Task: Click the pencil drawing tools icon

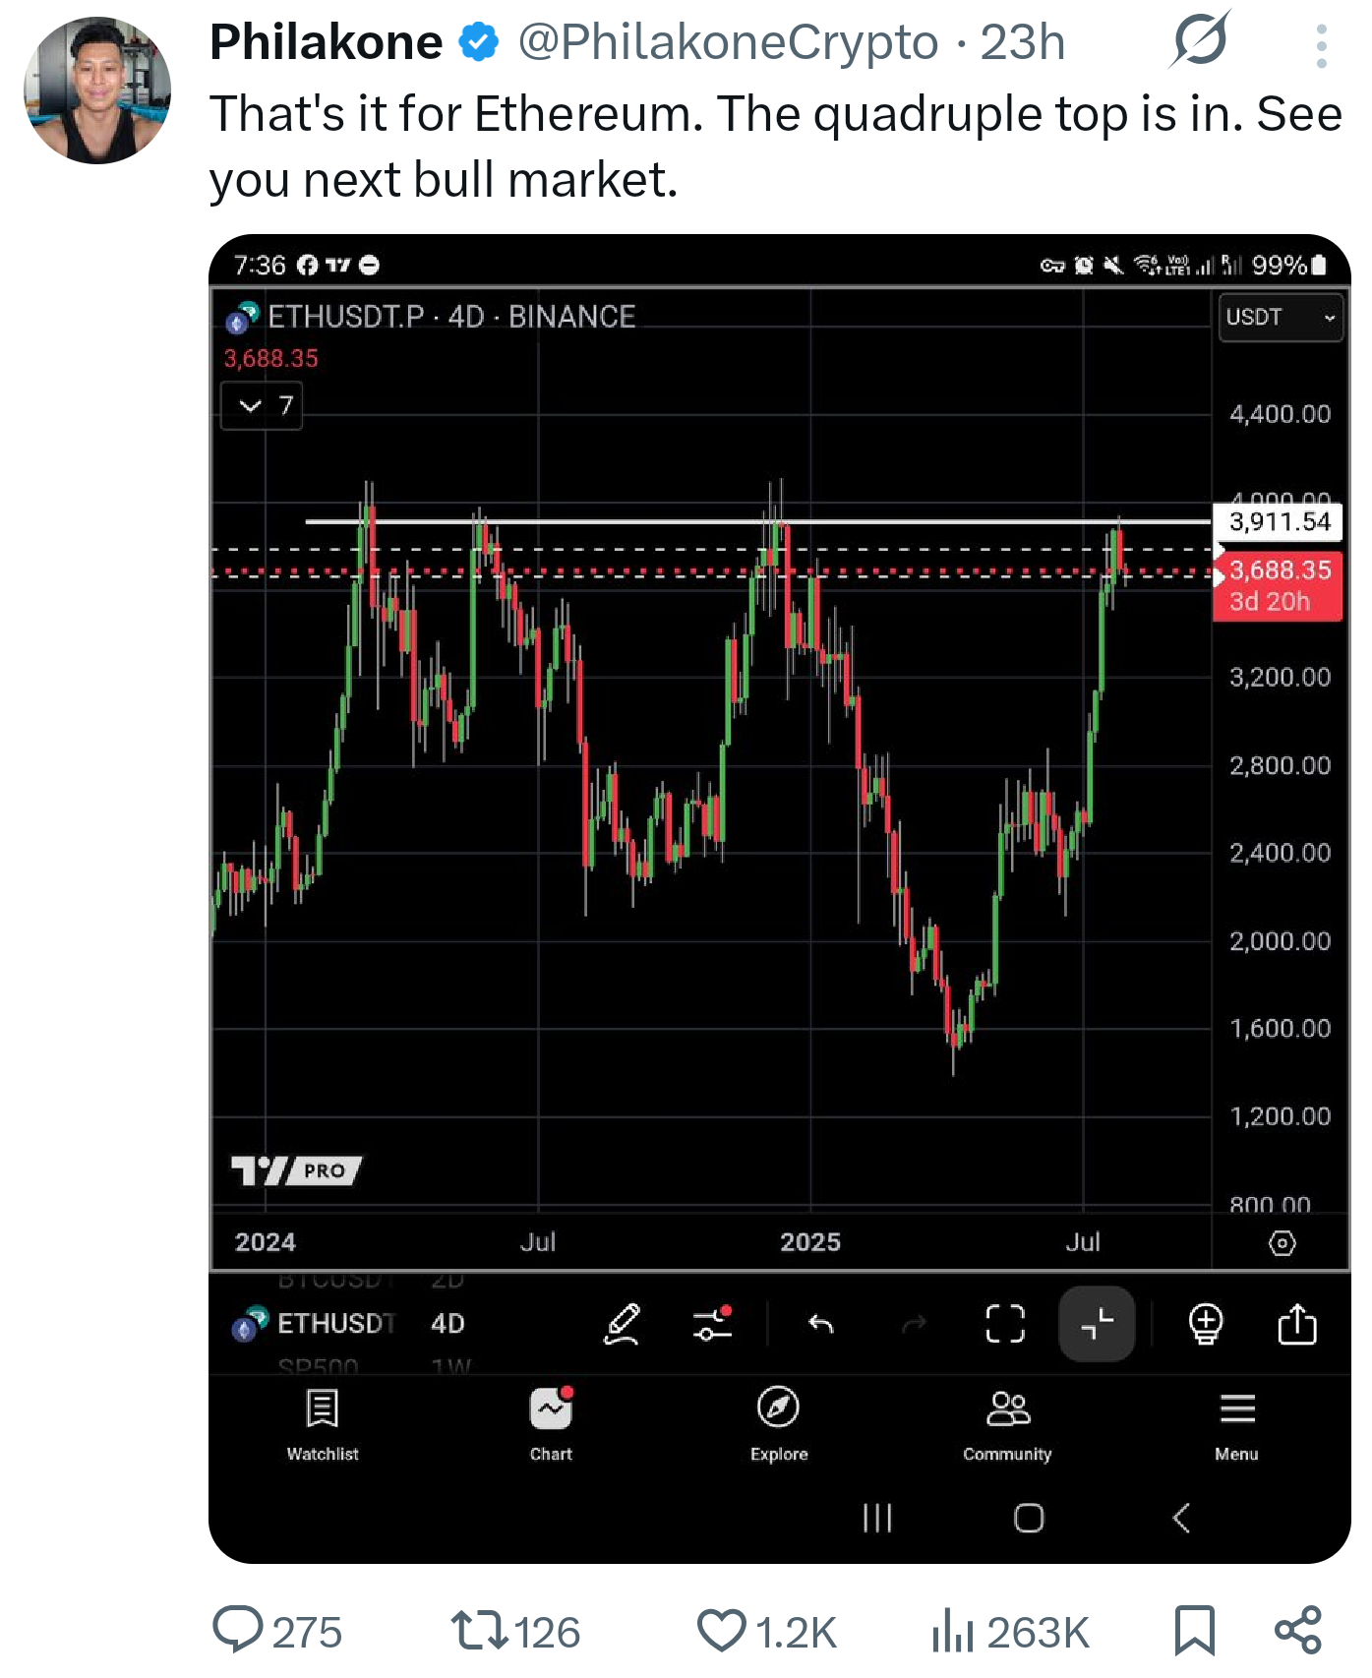Action: pyautogui.click(x=622, y=1324)
